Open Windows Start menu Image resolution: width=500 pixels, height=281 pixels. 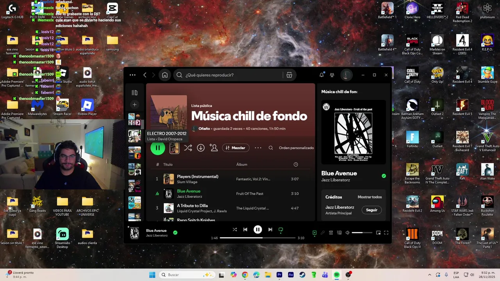click(x=152, y=275)
